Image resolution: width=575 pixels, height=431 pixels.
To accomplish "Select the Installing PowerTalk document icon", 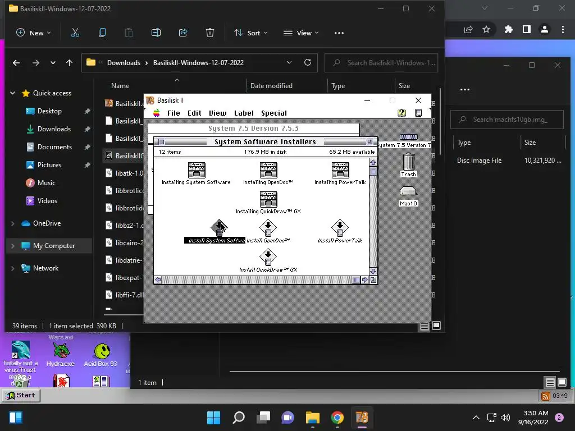I will pyautogui.click(x=340, y=170).
